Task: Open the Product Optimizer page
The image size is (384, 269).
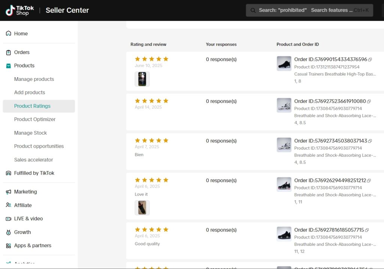Action: [34, 119]
